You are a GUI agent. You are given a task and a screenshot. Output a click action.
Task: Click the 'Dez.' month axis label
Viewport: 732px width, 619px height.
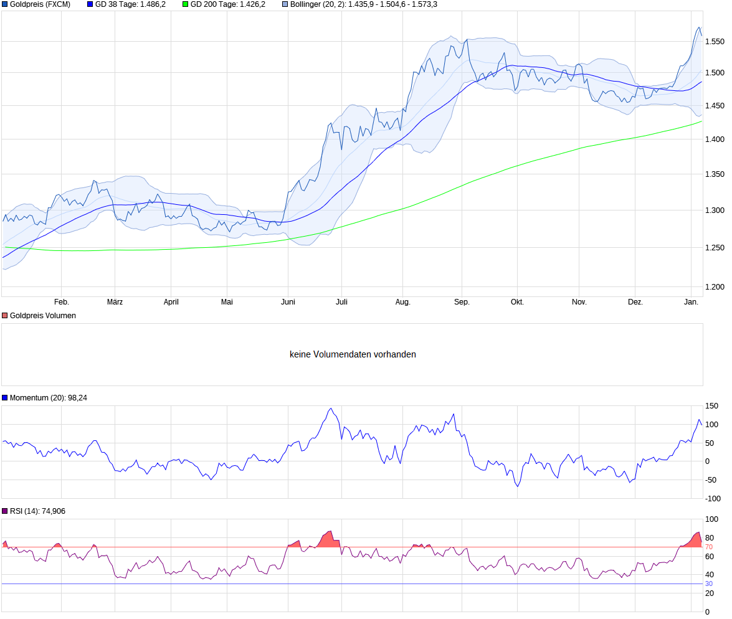click(x=635, y=302)
